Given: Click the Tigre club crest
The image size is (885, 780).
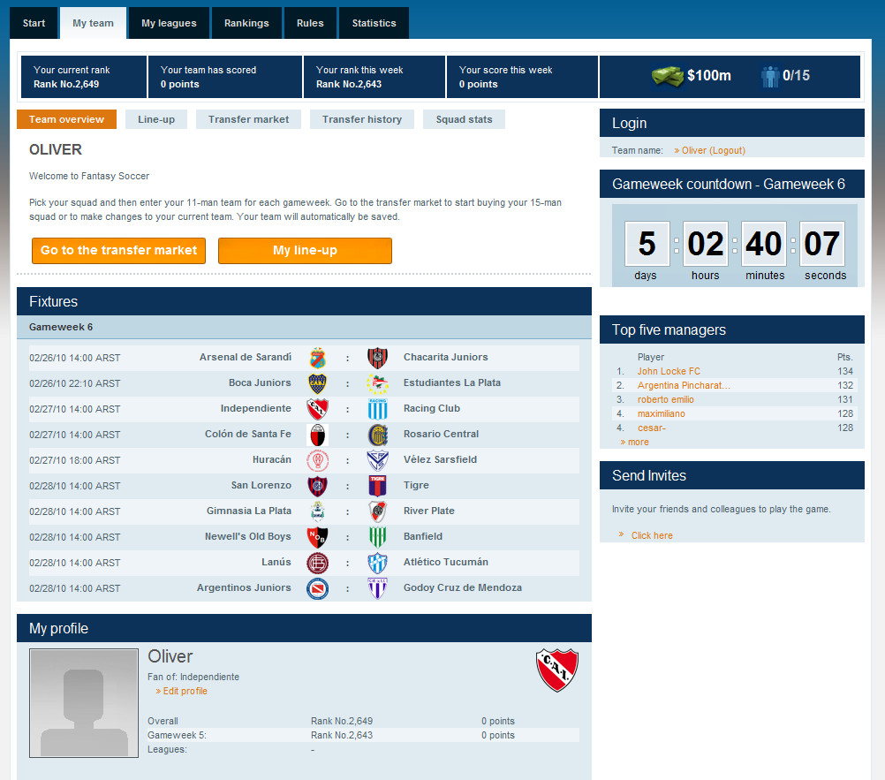Looking at the screenshot, I should (377, 486).
